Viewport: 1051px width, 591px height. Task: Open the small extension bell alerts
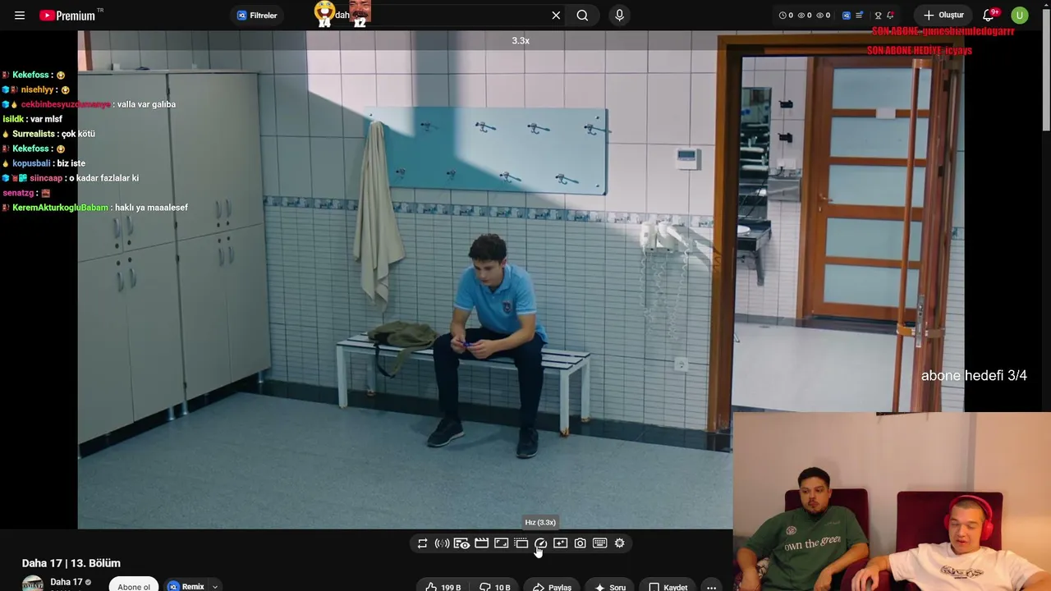tap(890, 16)
